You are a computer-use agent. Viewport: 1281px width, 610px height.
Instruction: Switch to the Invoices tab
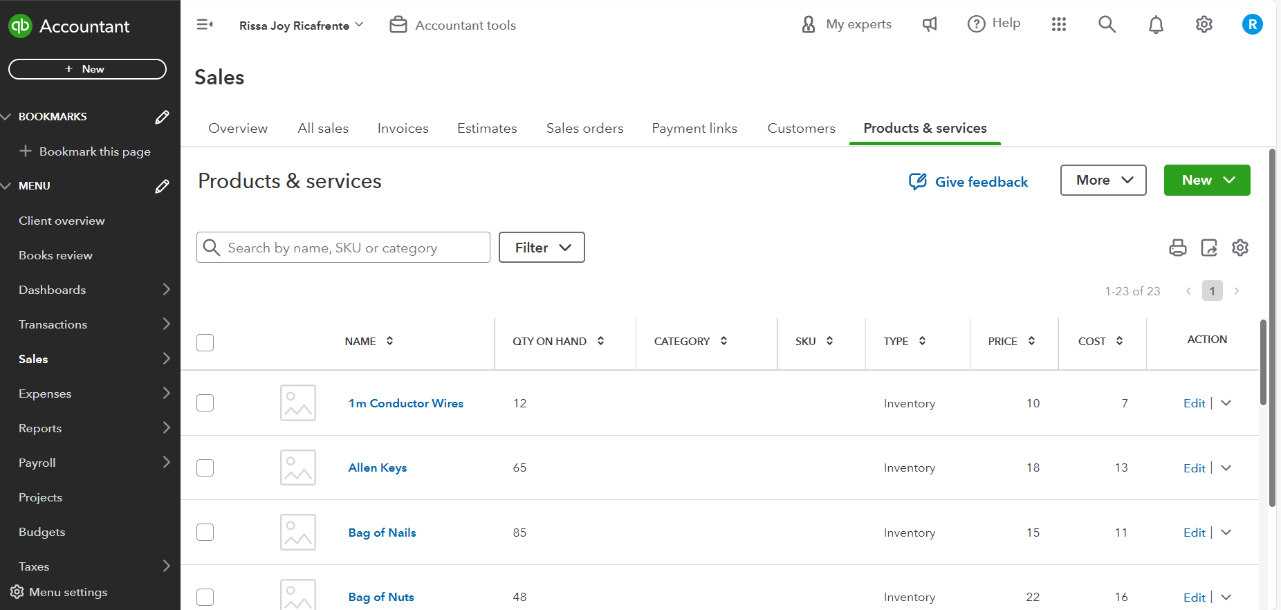click(403, 128)
